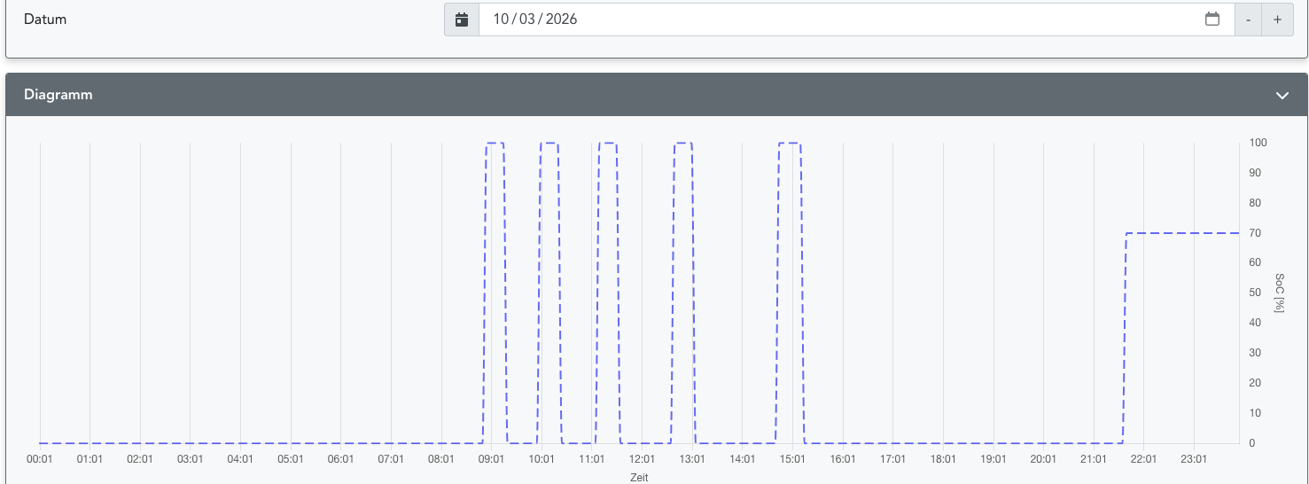1309x484 pixels.
Task: Click the 100 value on SoC axis
Action: tap(1258, 143)
